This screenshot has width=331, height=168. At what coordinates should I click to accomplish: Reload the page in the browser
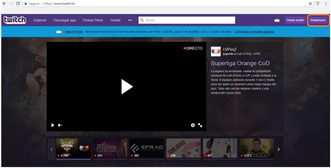point(18,4)
